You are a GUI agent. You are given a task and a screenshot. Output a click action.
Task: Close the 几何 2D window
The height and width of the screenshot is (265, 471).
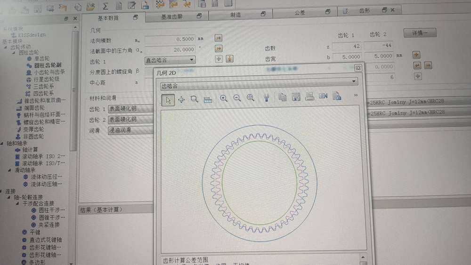point(358,68)
